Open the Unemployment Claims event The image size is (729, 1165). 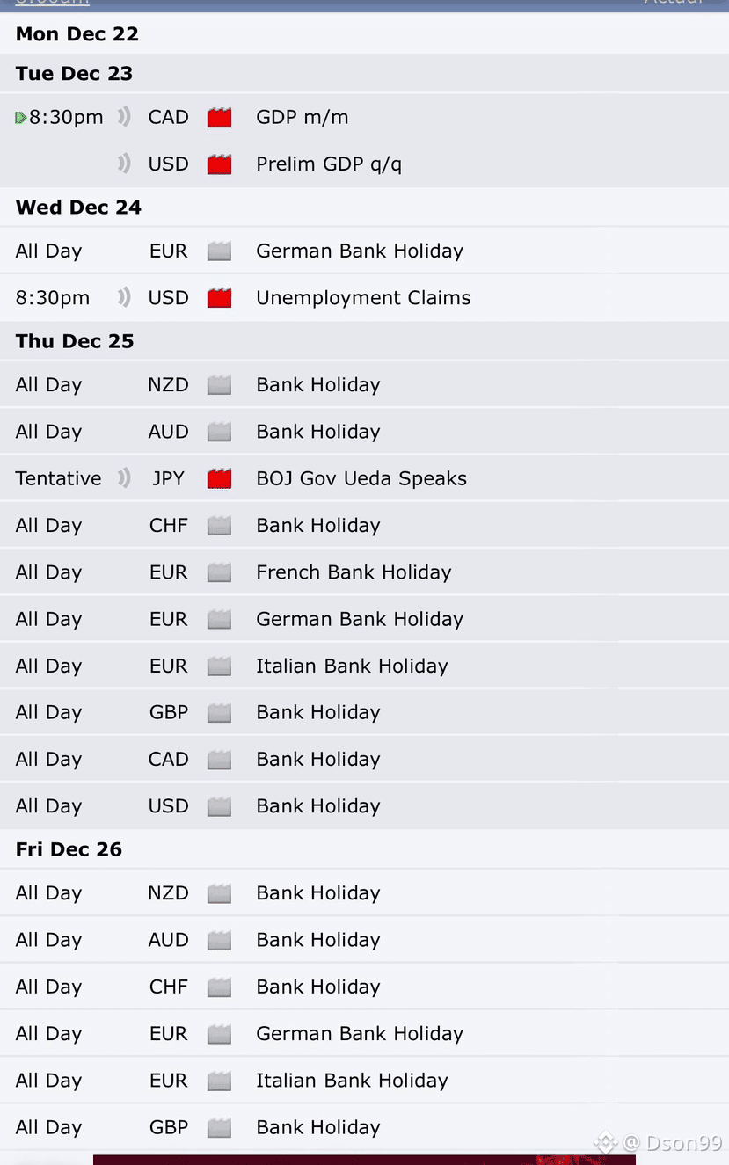[x=363, y=297]
